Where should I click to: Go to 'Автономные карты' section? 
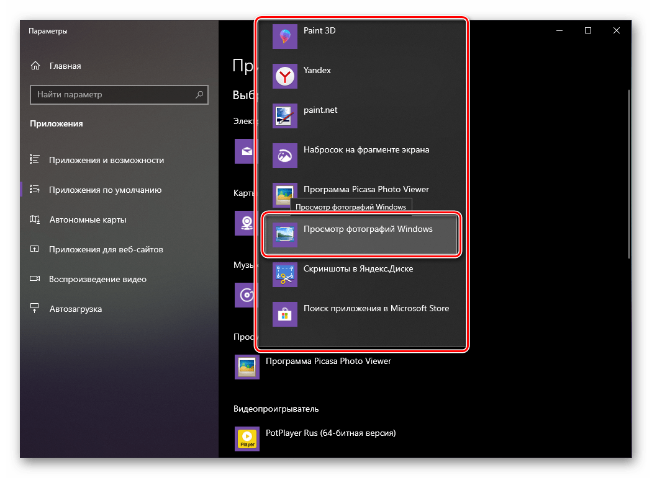pyautogui.click(x=88, y=219)
